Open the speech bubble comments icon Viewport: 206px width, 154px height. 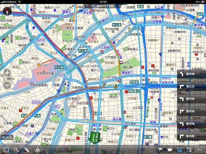click(170, 150)
